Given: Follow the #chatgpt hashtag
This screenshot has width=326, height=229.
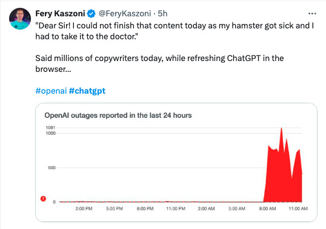Looking at the screenshot, I should pos(87,91).
